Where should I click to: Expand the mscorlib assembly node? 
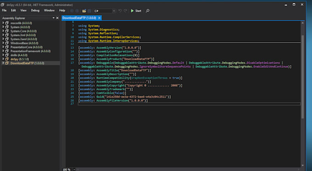[x=3, y=23]
